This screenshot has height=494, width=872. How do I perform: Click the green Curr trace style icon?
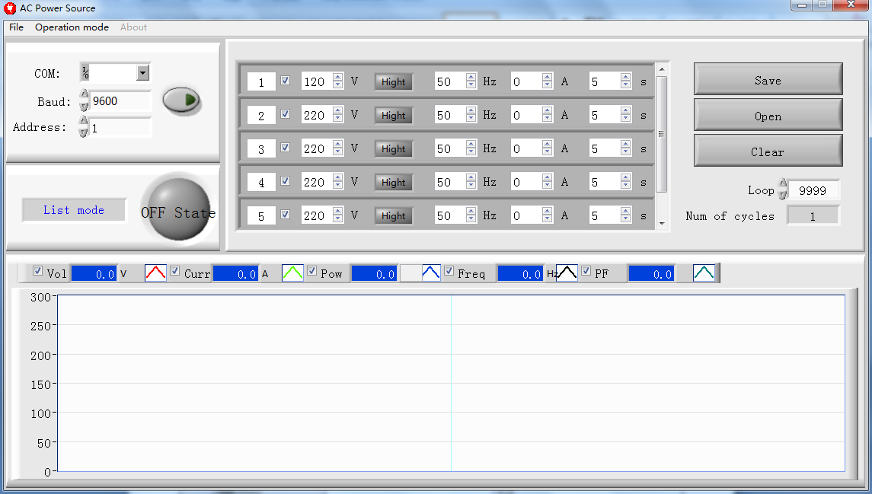[292, 272]
